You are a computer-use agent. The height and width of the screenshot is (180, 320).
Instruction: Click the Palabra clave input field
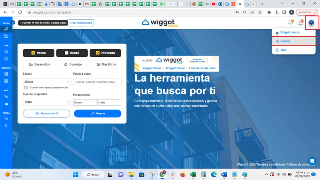point(97,82)
